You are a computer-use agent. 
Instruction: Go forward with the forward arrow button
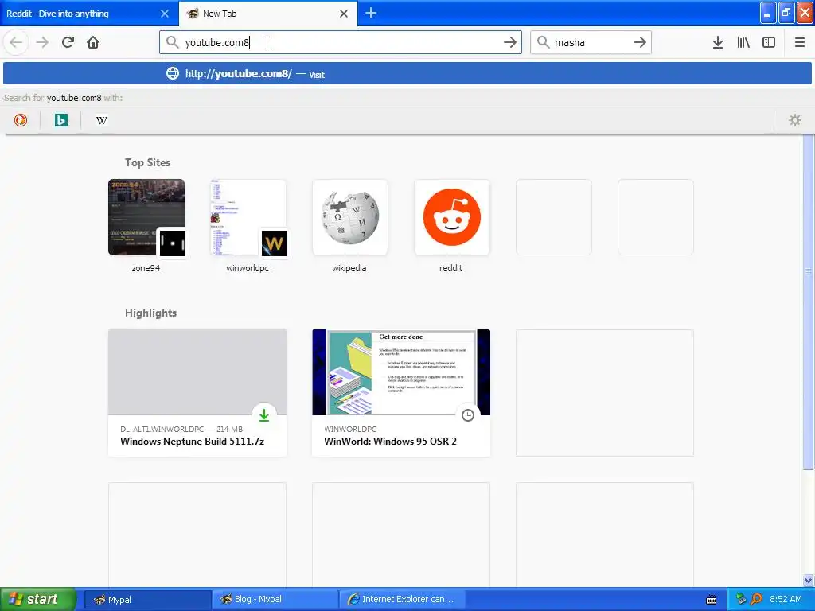42,42
